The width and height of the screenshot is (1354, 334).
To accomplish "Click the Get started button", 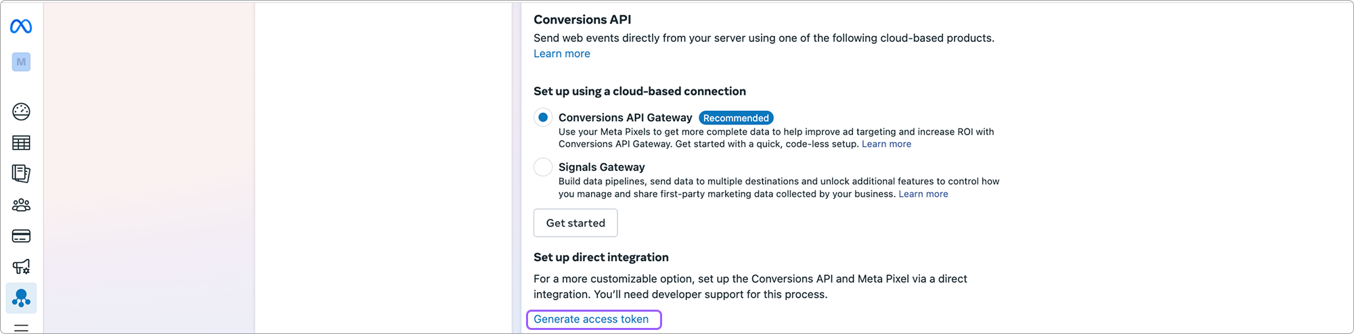I will pos(575,223).
